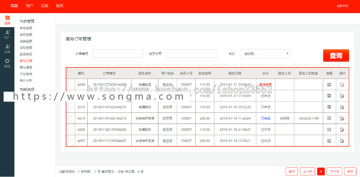View details of order 4267
This screenshot has height=177, width=360.
tap(329, 141)
